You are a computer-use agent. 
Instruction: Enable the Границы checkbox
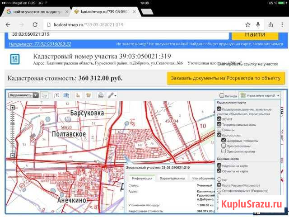pyautogui.click(x=219, y=129)
